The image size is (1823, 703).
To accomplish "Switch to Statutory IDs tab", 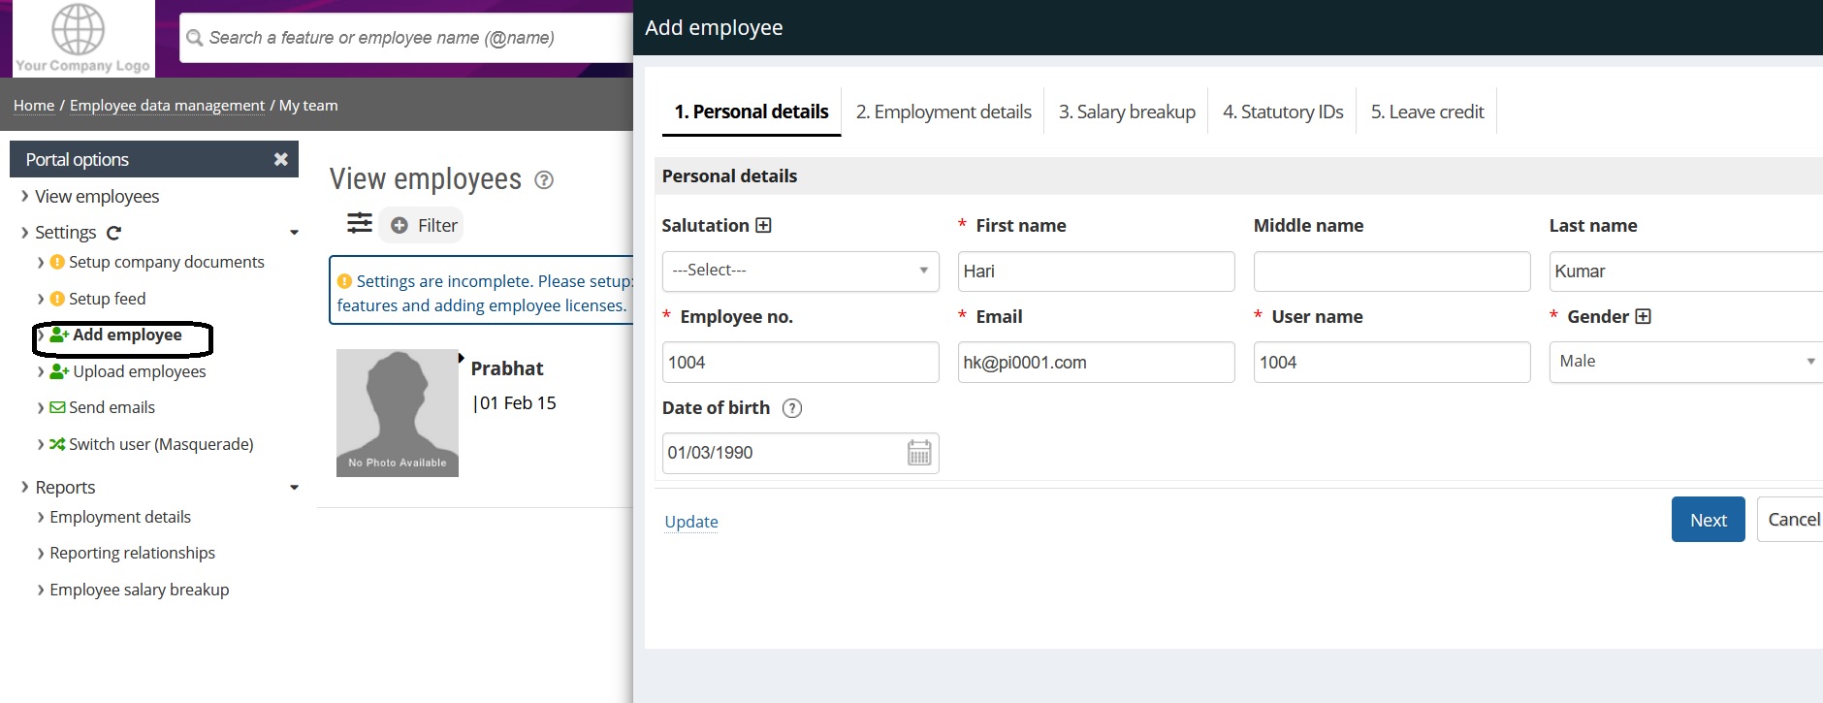I will pos(1283,112).
